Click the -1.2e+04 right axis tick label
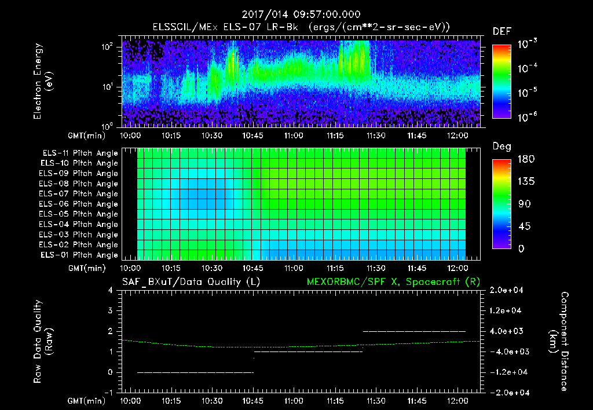Screen dimensions: 593x410 [508, 372]
